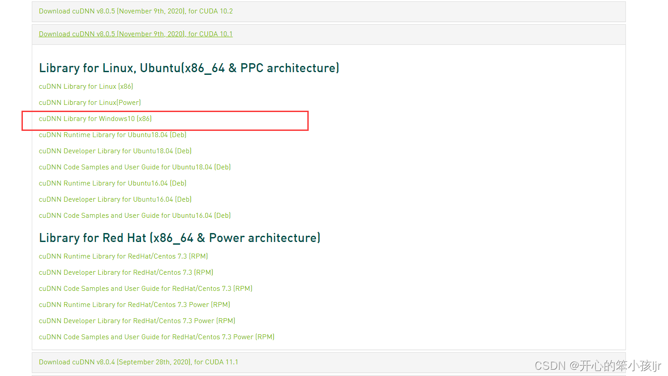Open Runtime Library RedHat/Centos 7.3 Power (RPM)

[x=134, y=305]
